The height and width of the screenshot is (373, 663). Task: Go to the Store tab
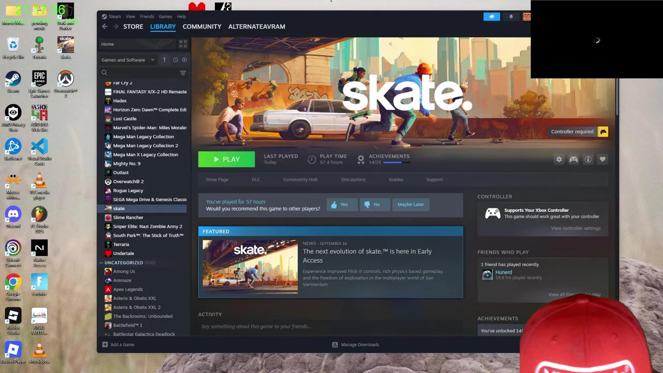[133, 26]
